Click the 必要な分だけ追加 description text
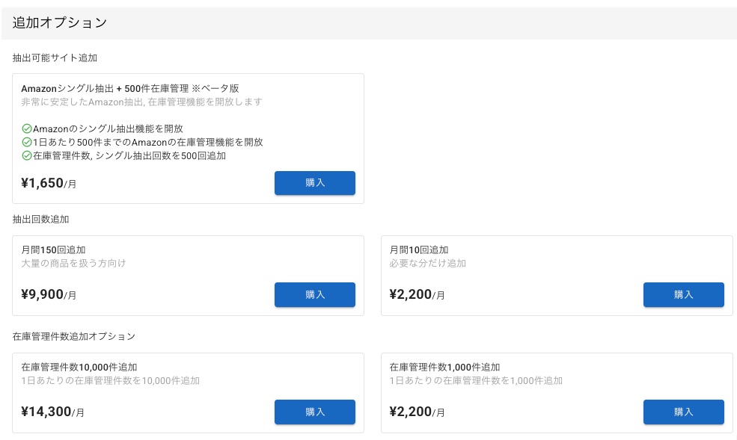The width and height of the screenshot is (737, 440). [428, 263]
